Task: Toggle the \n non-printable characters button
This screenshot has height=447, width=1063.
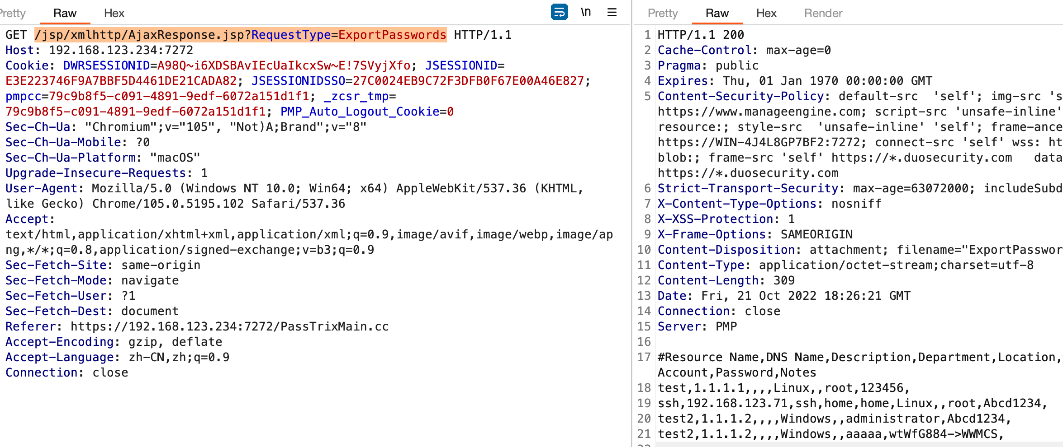Action: click(586, 12)
